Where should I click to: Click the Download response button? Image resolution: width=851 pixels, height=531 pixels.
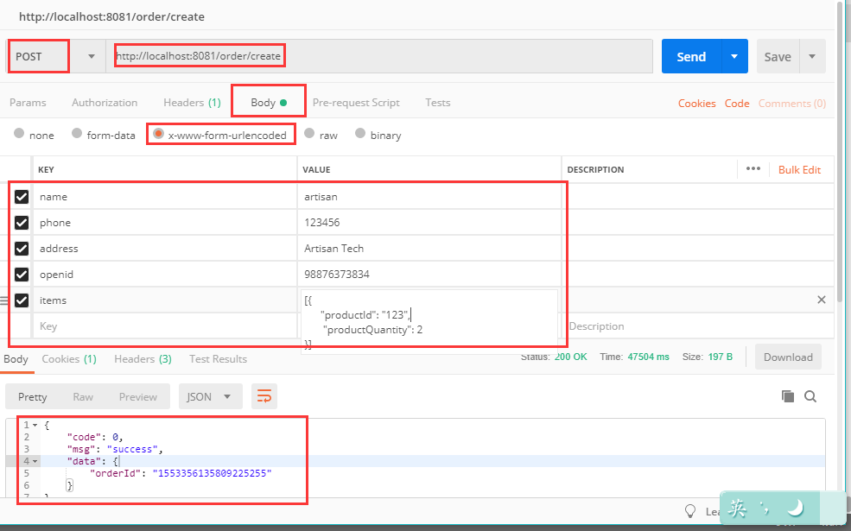[x=788, y=357]
